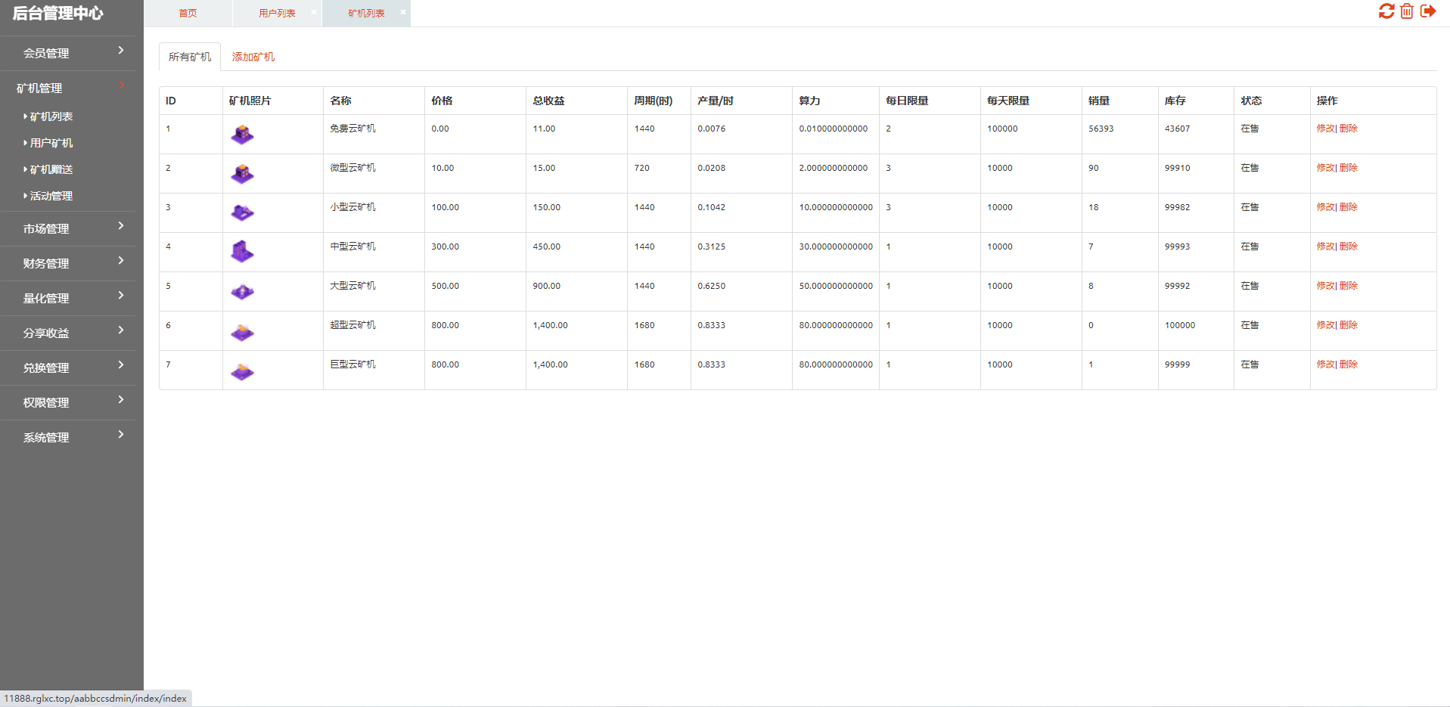
Task: Click the refresh icon in top-right corner
Action: (1386, 11)
